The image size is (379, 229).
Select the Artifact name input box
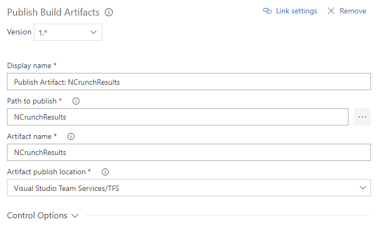point(188,152)
